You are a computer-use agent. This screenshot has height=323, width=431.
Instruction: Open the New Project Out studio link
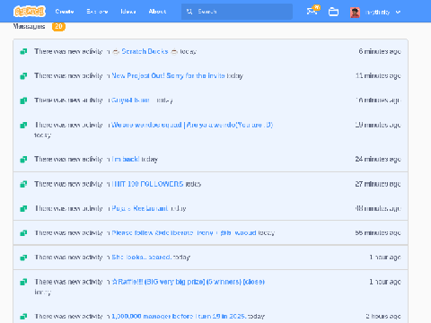pyautogui.click(x=168, y=75)
